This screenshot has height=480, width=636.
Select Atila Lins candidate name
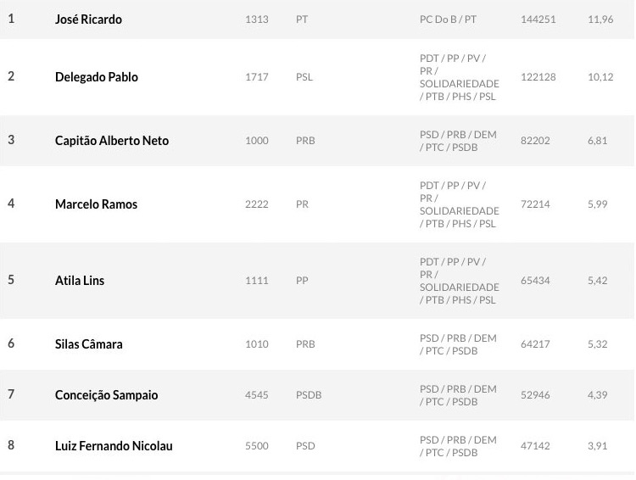[x=80, y=281]
